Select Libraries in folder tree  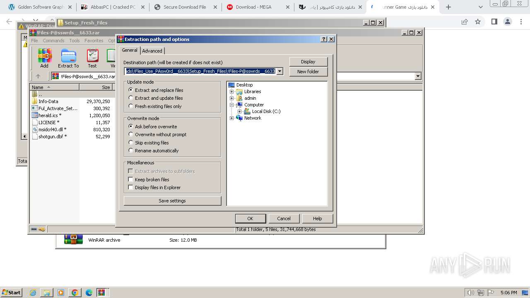coord(253,91)
